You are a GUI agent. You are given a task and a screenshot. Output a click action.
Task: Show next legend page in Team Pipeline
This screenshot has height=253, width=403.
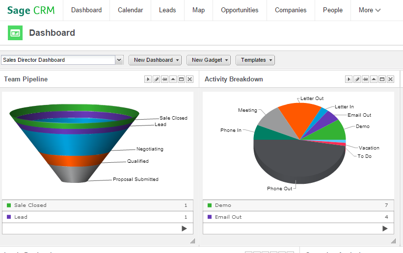[x=184, y=228]
